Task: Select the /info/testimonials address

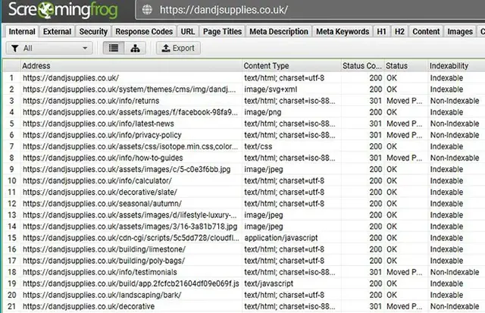Action: pos(100,273)
